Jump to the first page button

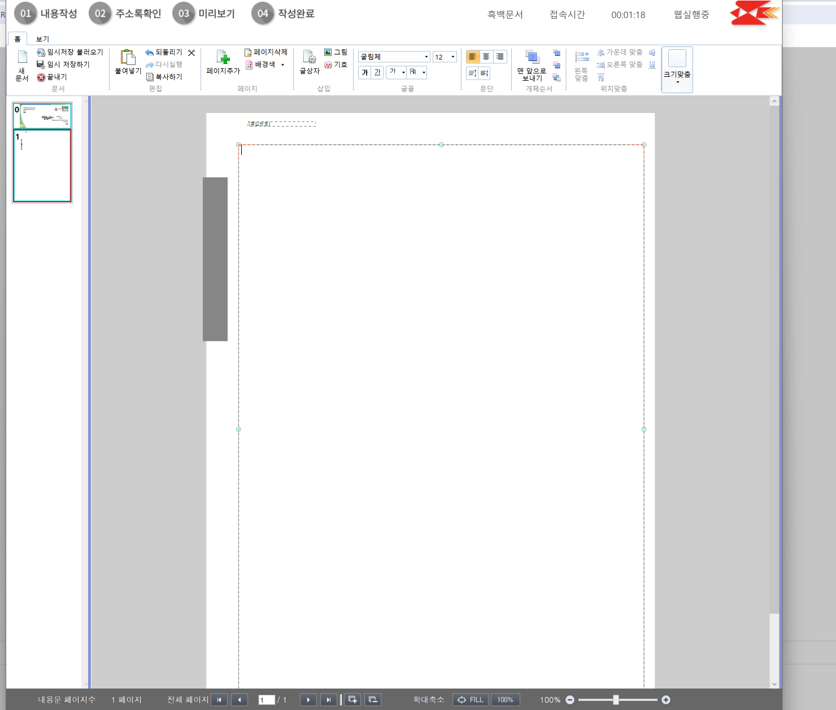pyautogui.click(x=219, y=700)
